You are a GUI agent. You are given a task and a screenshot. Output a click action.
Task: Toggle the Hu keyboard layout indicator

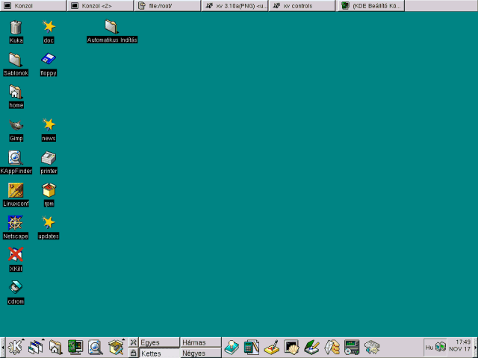429,348
